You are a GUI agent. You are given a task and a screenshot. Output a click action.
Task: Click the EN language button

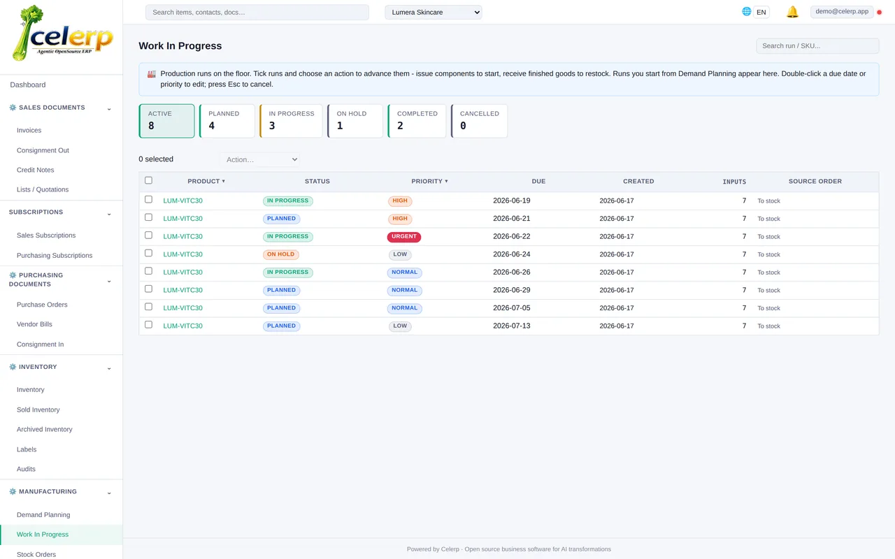[761, 12]
